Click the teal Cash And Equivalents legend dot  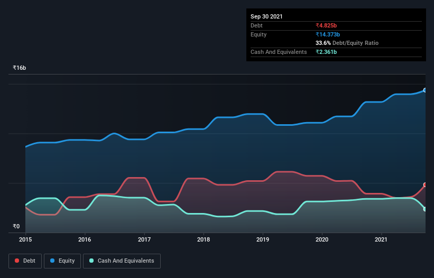91,261
